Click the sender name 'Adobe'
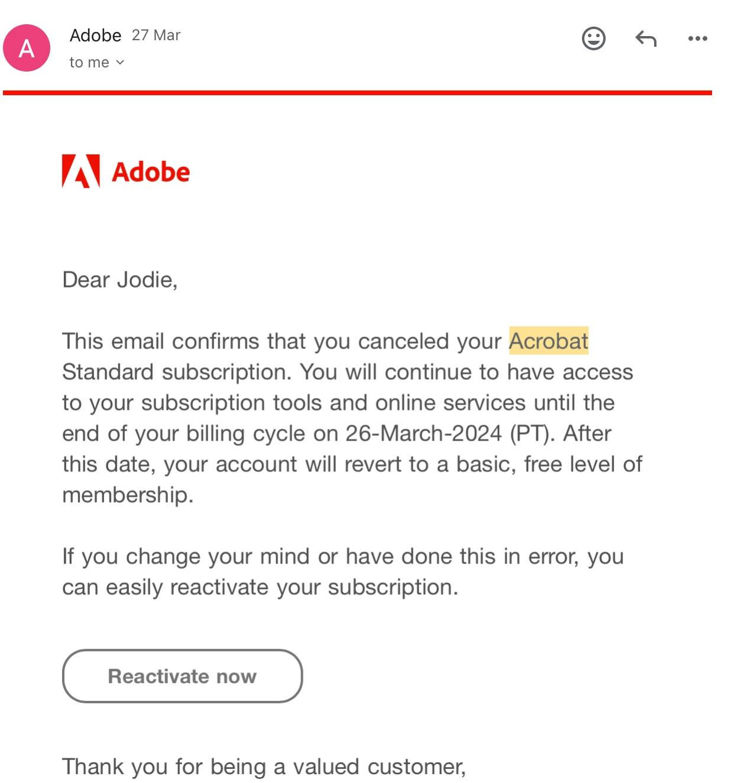 (95, 35)
